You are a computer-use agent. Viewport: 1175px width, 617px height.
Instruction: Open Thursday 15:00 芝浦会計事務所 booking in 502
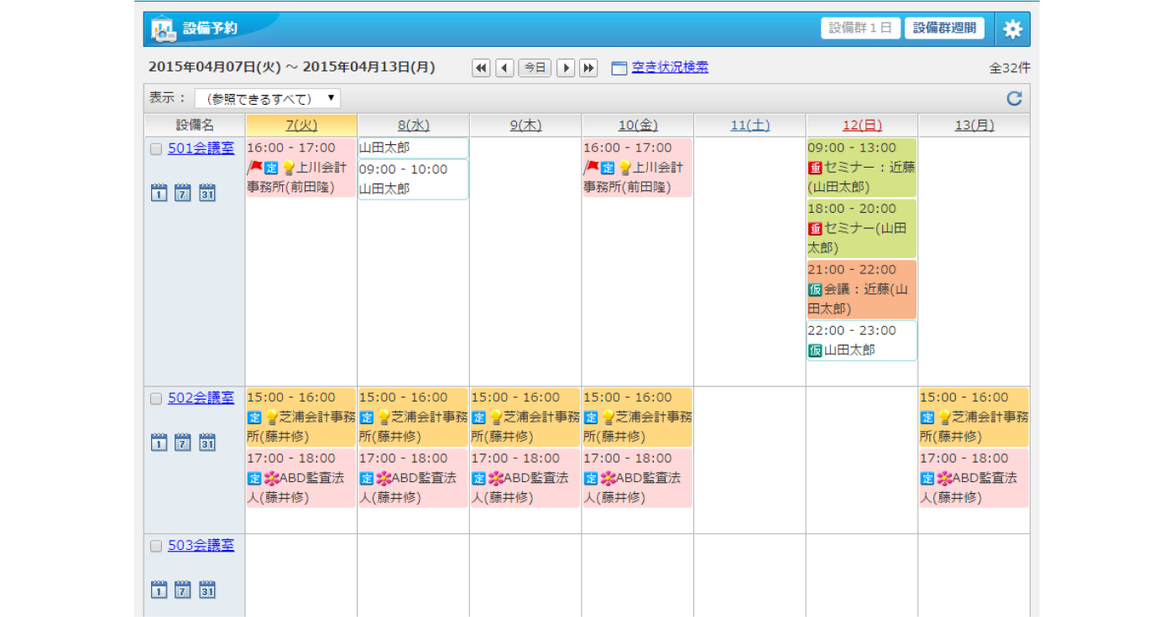pos(525,417)
